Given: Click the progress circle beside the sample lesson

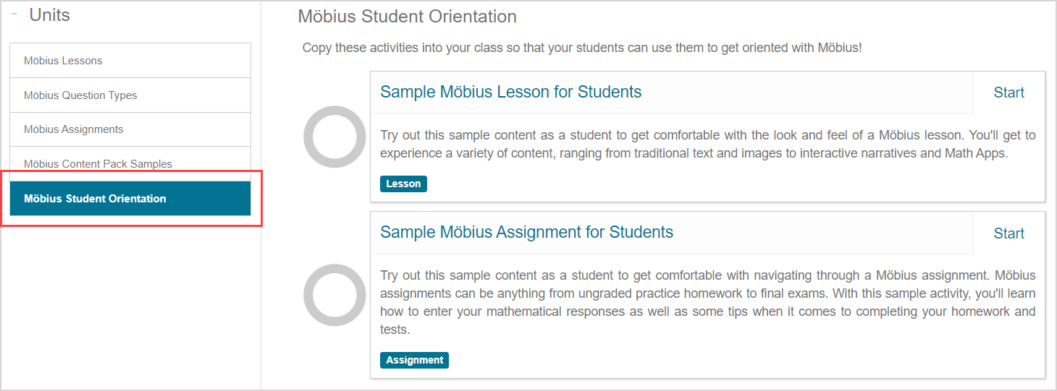Looking at the screenshot, I should (x=334, y=137).
